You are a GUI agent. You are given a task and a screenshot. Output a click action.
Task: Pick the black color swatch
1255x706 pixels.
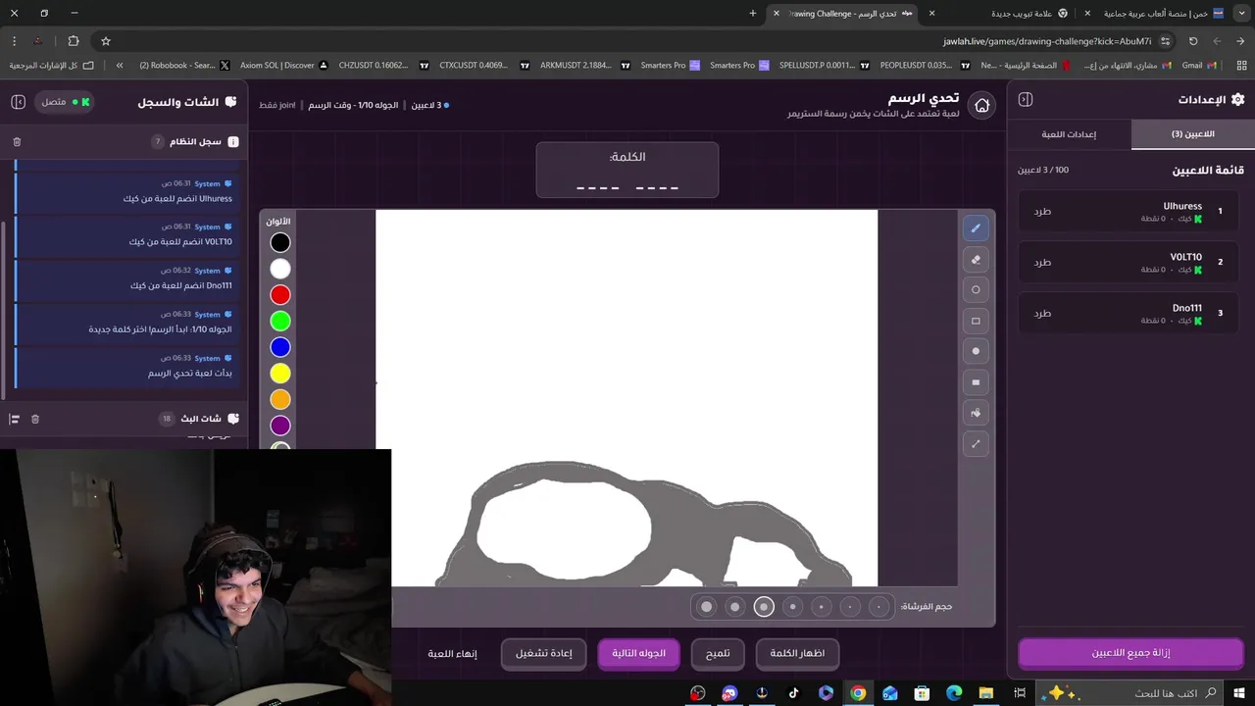[280, 242]
